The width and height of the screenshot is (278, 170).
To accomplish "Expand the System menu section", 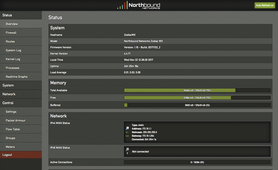I will point(21,85).
